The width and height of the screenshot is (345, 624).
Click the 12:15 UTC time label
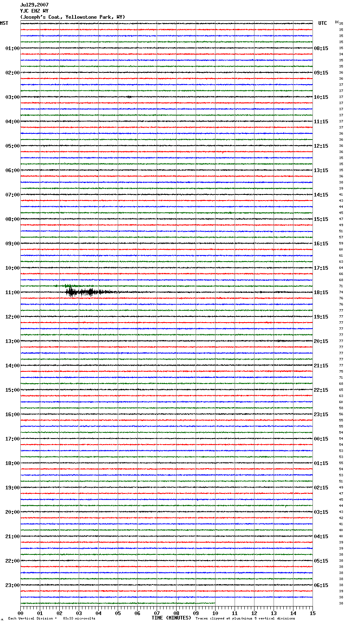tap(321, 146)
